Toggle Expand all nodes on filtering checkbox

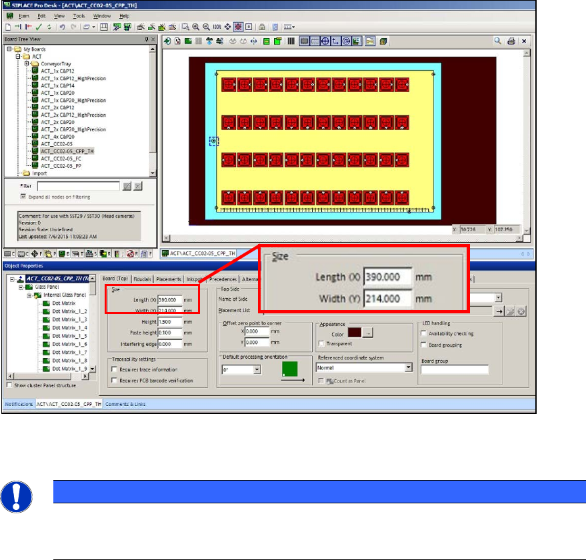pyautogui.click(x=23, y=197)
